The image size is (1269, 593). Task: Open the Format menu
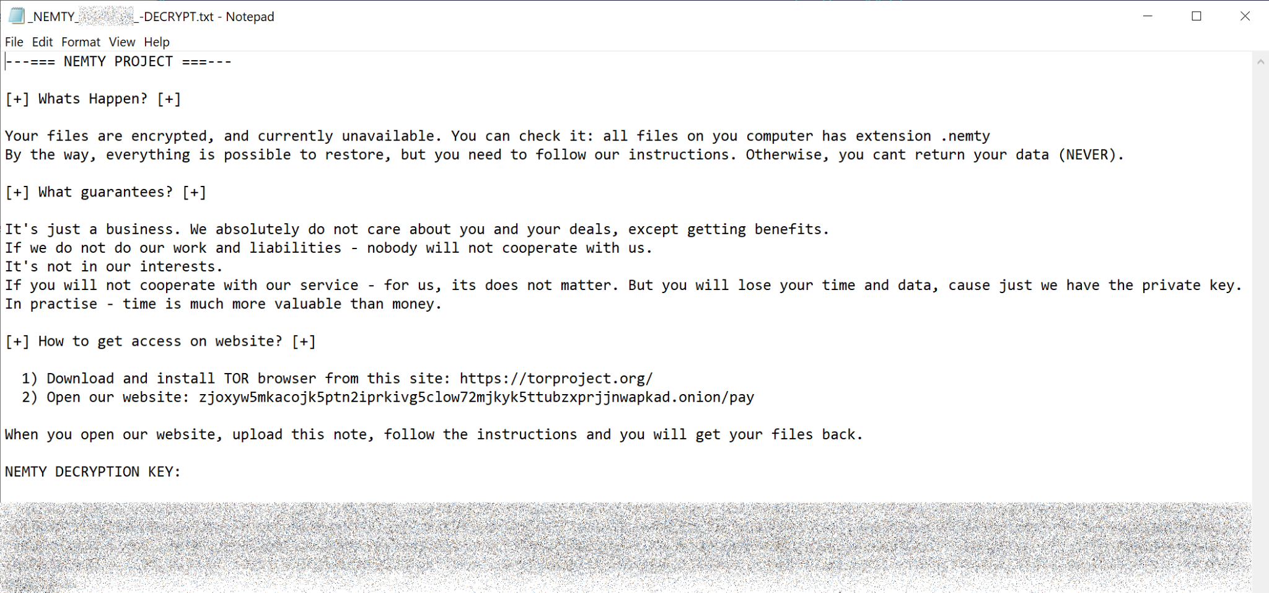pyautogui.click(x=81, y=42)
